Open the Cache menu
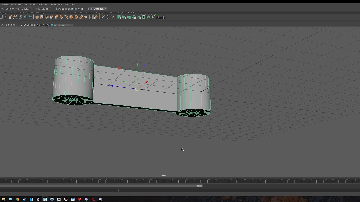 coord(60,4)
